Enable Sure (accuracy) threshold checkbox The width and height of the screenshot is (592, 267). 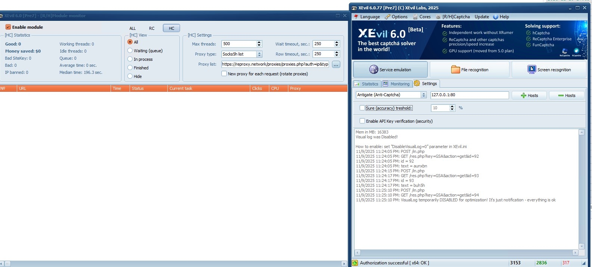pos(362,108)
